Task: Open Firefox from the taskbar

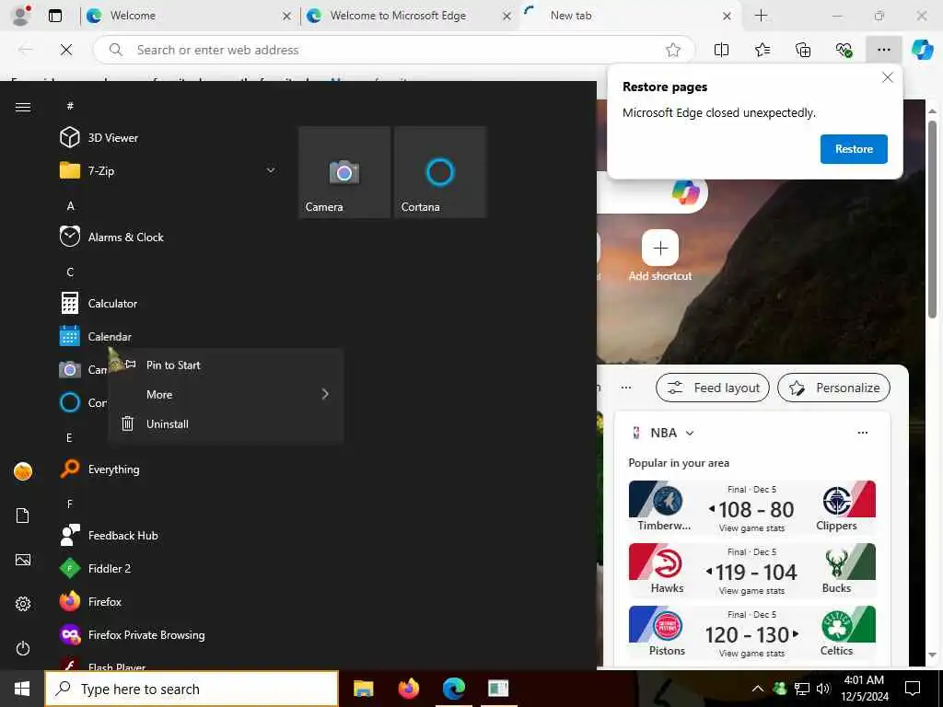Action: (x=409, y=689)
